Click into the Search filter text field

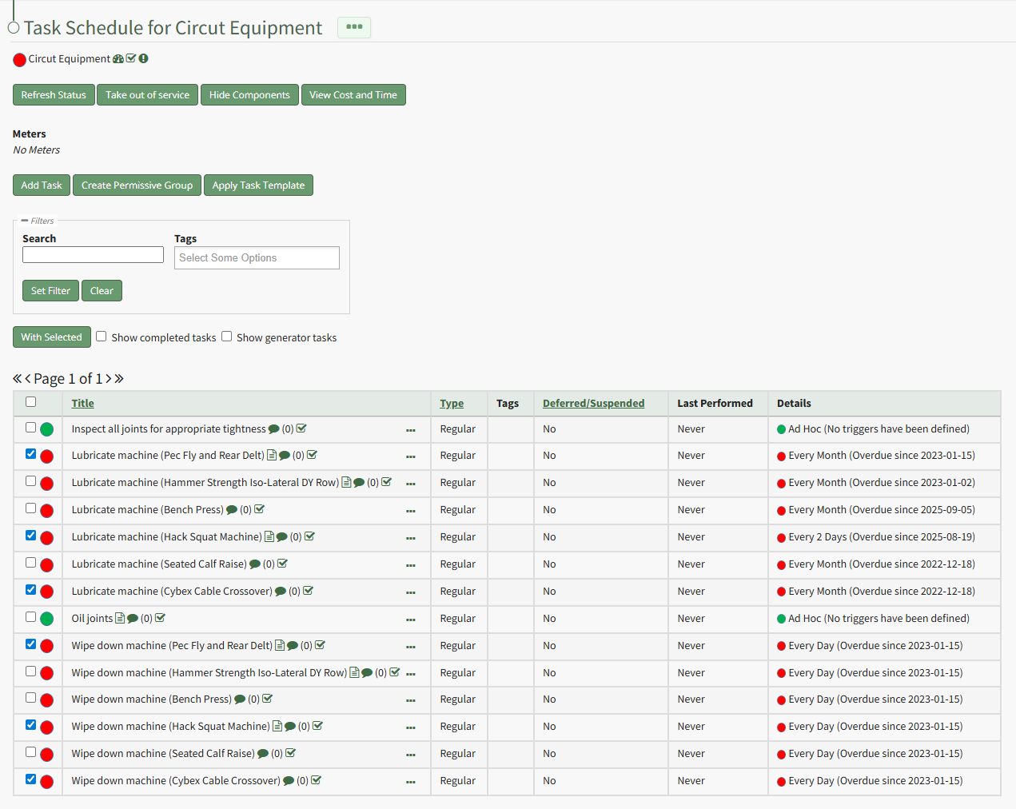click(x=93, y=255)
